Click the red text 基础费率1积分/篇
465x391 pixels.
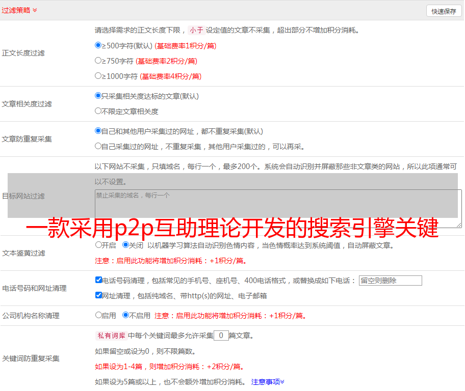[186, 46]
